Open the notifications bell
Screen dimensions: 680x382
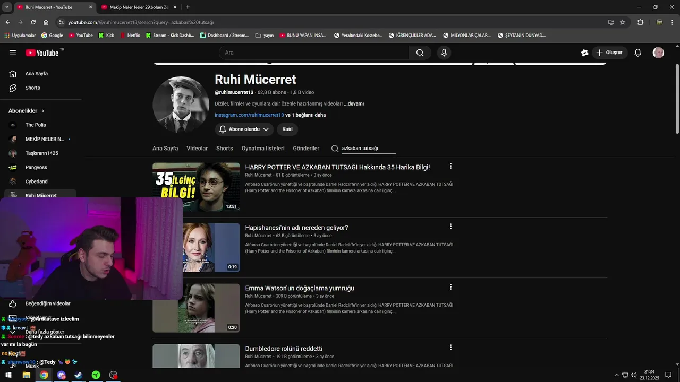(638, 53)
